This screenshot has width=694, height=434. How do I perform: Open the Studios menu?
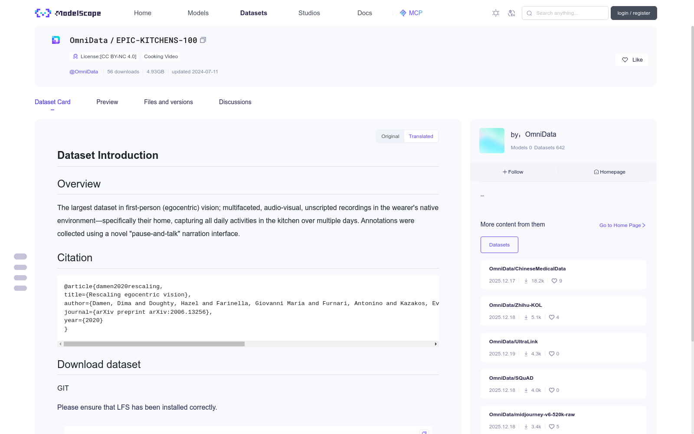(x=309, y=13)
